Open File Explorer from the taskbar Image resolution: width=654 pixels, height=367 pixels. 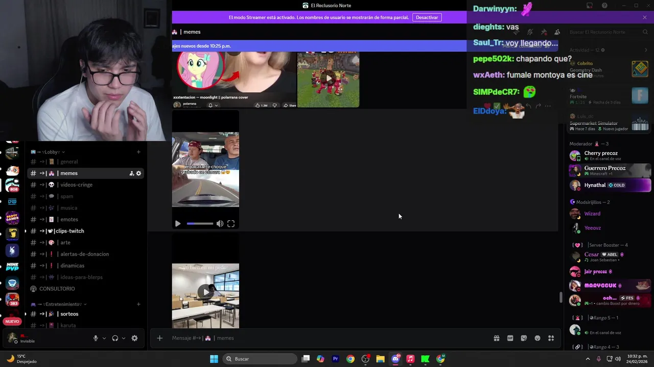[380, 359]
